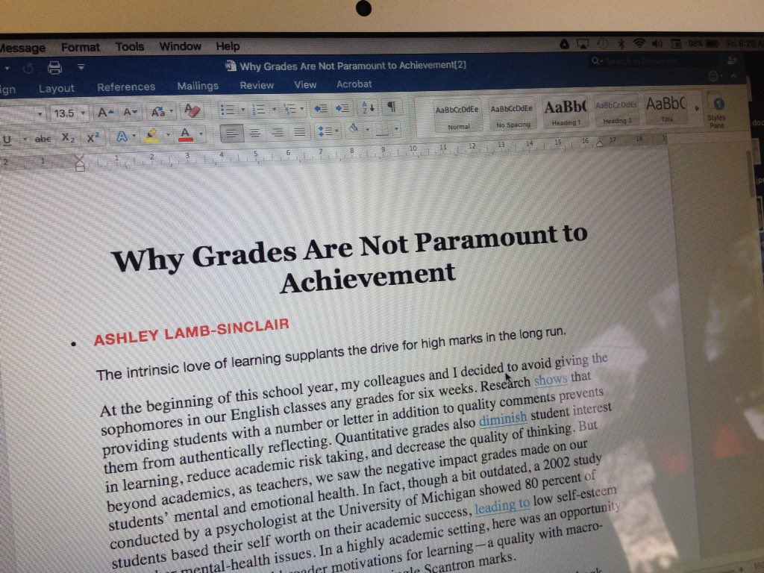Image resolution: width=764 pixels, height=573 pixels.
Task: Open the Tools menu
Action: [130, 47]
